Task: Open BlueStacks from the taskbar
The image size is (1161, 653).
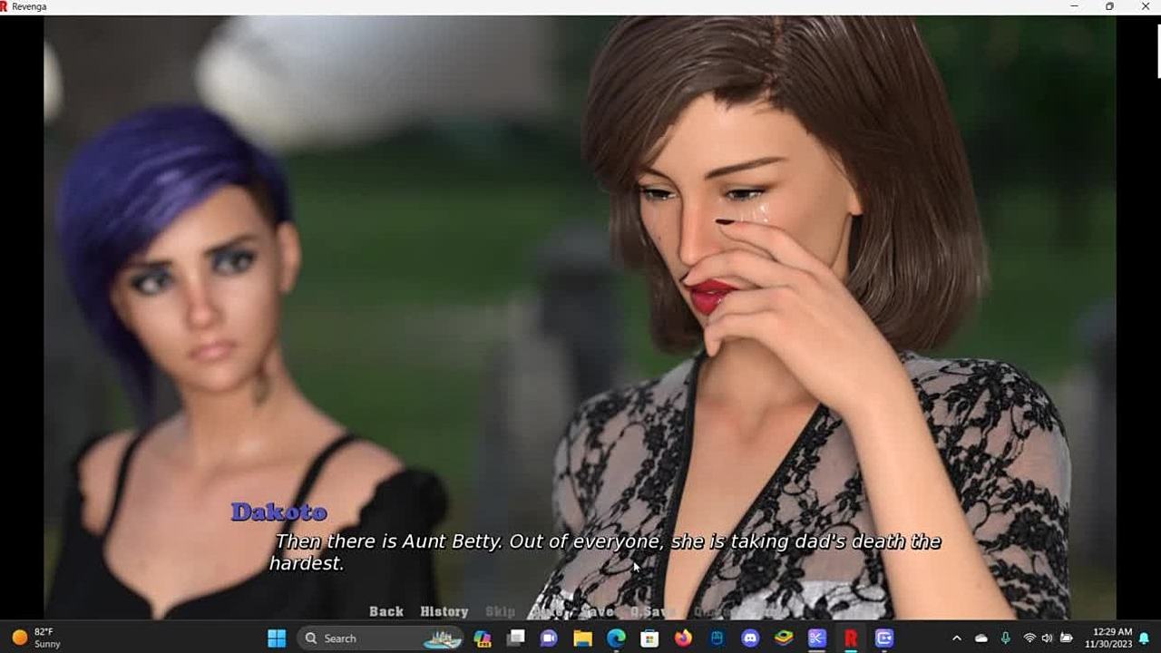Action: point(784,638)
